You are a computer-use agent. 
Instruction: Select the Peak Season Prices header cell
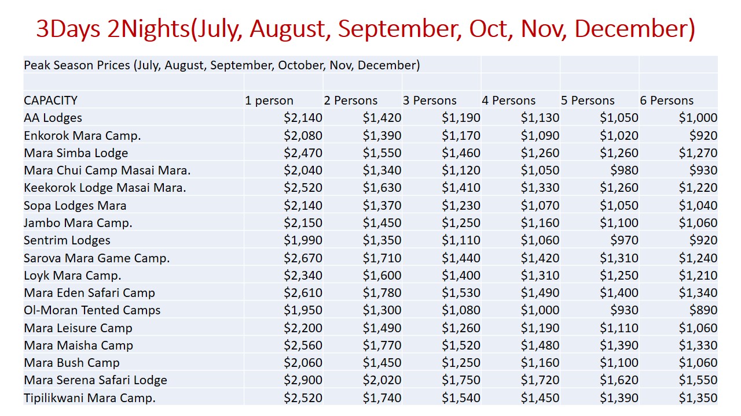click(222, 65)
